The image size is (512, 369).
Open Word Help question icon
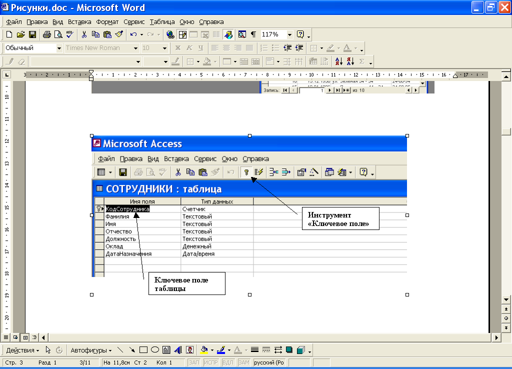tap(300, 34)
